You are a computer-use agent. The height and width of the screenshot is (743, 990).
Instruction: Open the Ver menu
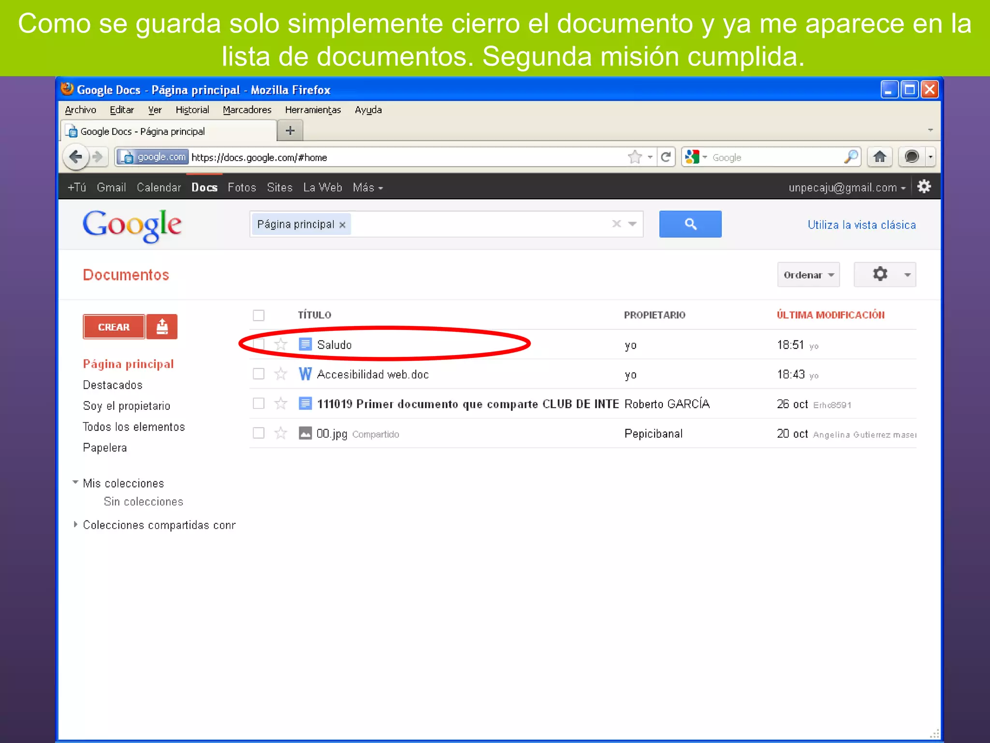[x=155, y=110]
